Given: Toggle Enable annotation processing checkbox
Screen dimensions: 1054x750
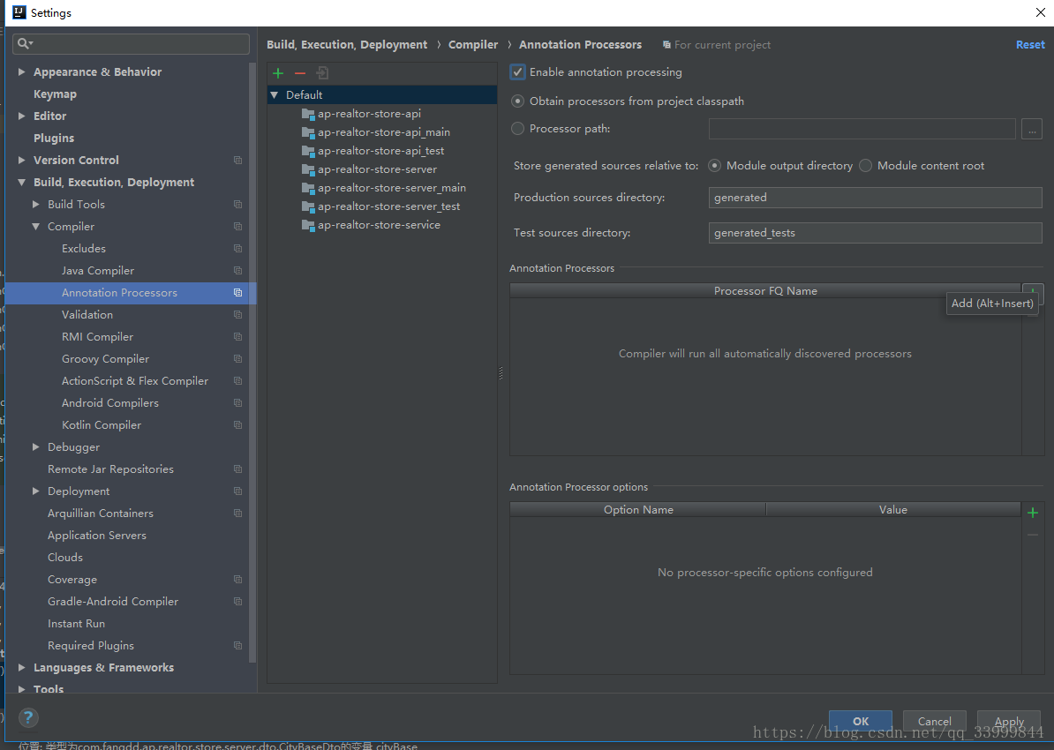Looking at the screenshot, I should click(x=517, y=71).
